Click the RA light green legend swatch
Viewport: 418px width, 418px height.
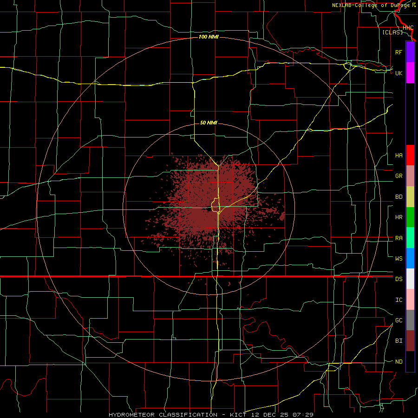click(410, 238)
